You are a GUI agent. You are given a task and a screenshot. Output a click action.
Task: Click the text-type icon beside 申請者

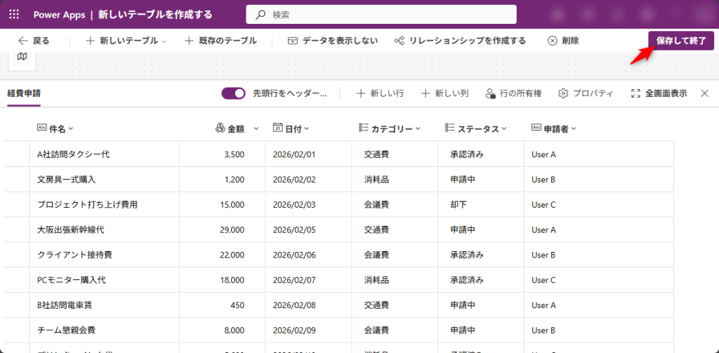tap(536, 128)
